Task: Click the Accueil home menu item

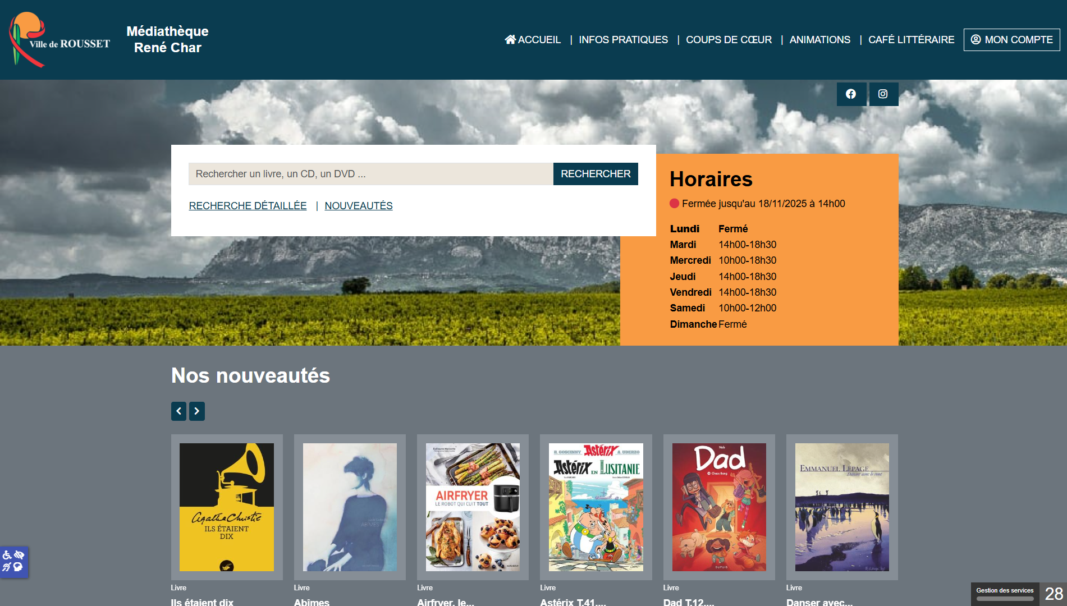Action: (x=533, y=40)
